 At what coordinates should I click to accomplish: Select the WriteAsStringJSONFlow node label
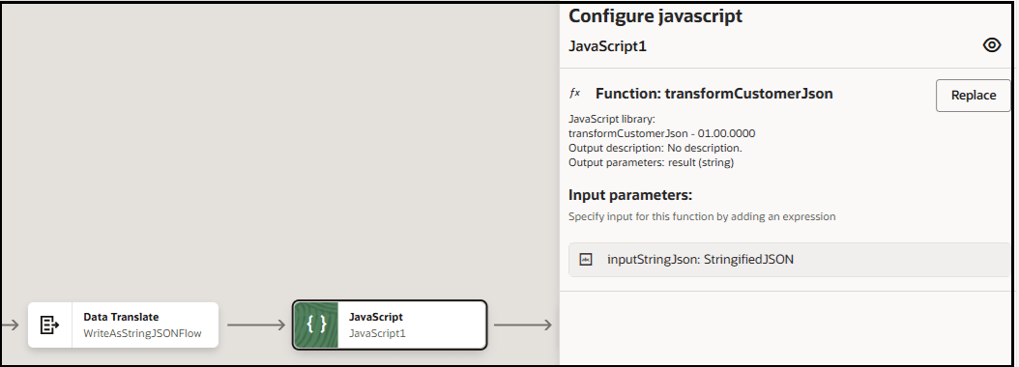pos(142,333)
